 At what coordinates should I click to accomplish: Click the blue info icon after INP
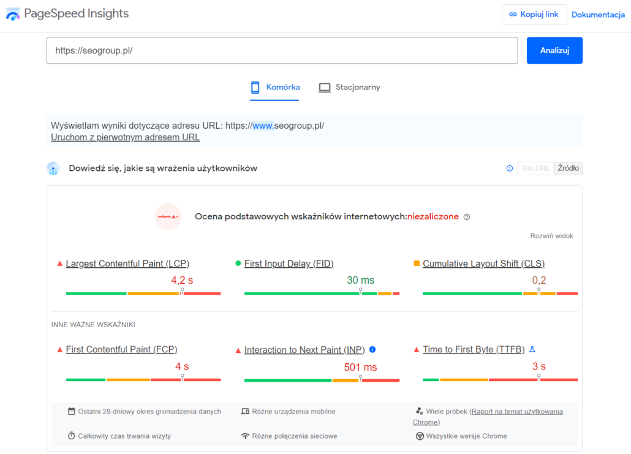click(372, 349)
